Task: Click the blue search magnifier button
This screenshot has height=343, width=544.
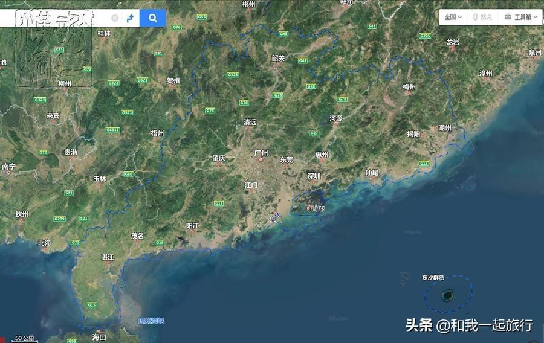Action: pos(153,18)
